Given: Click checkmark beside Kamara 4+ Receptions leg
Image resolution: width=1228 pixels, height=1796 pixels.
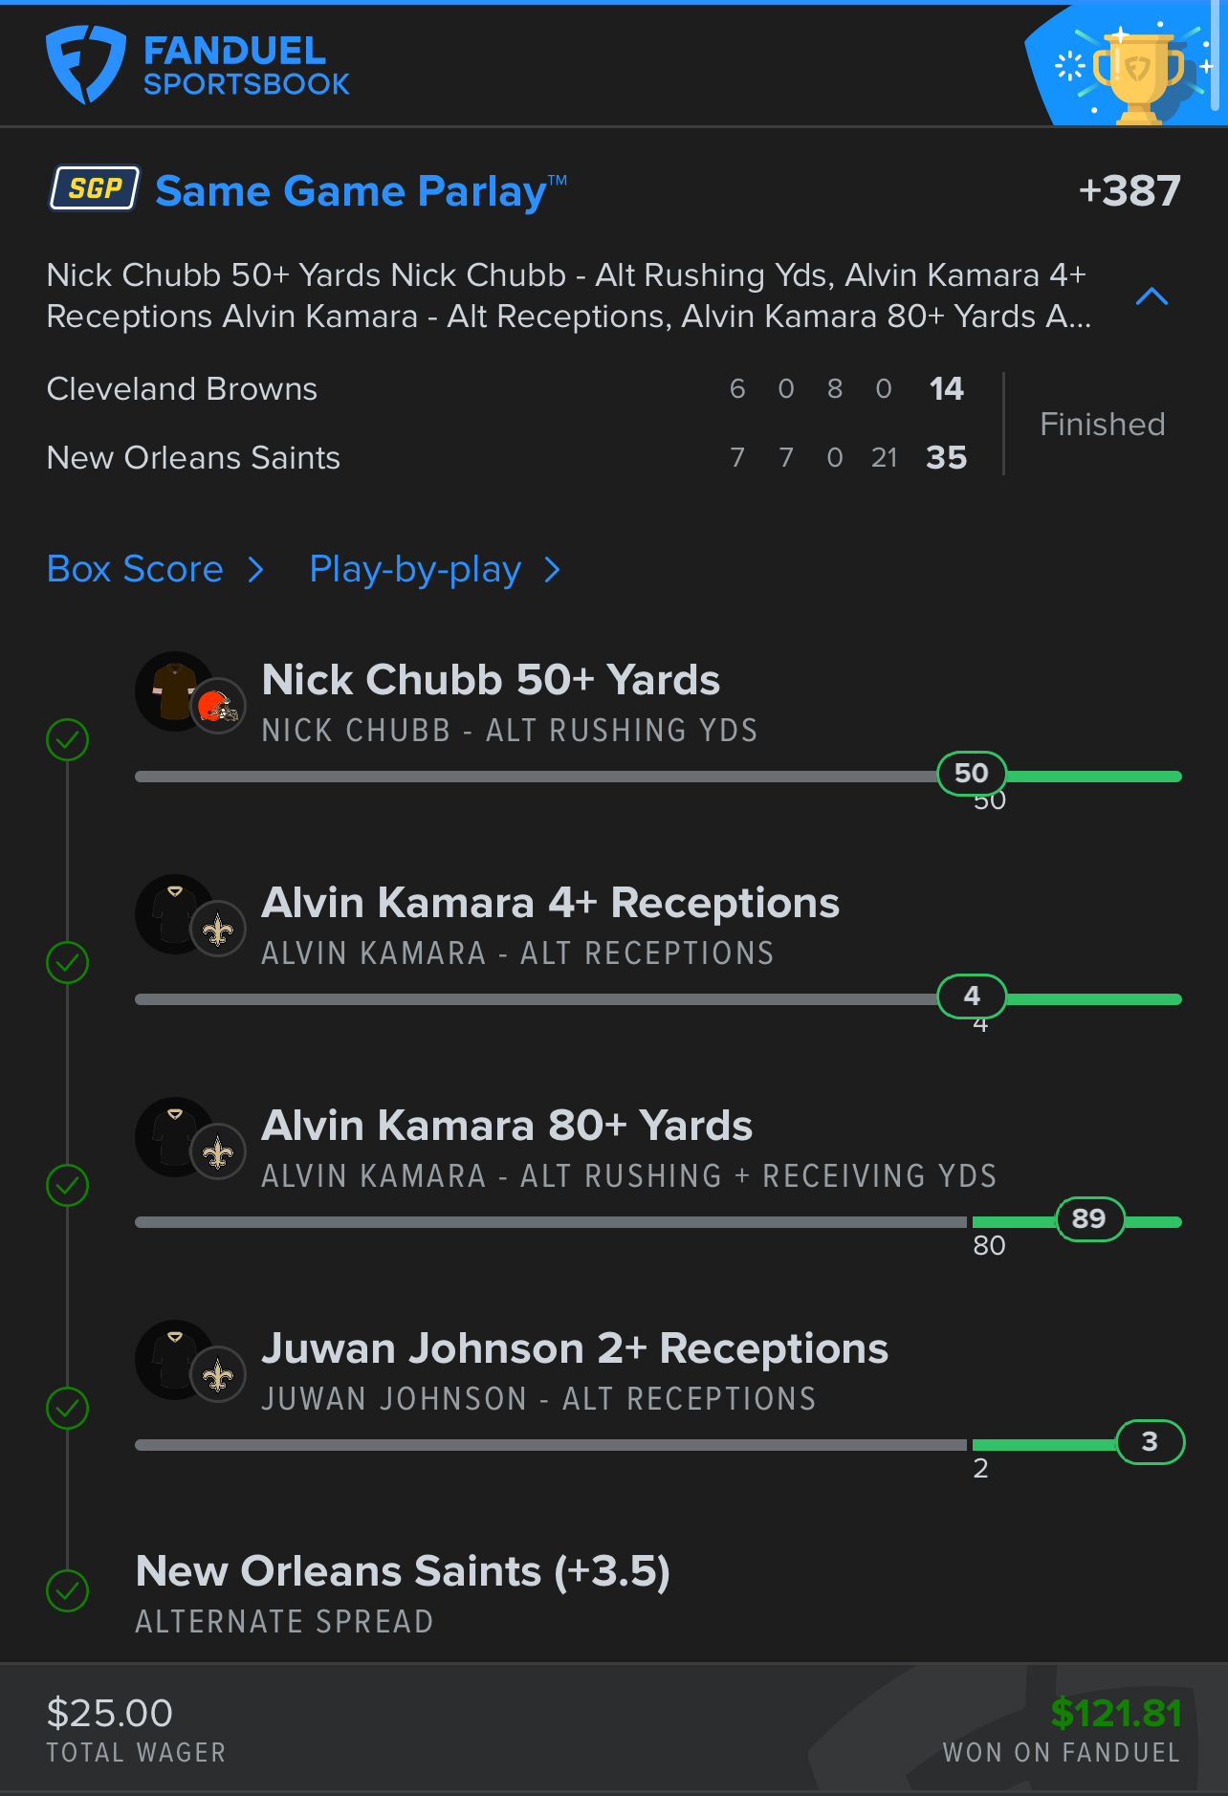Looking at the screenshot, I should [68, 962].
